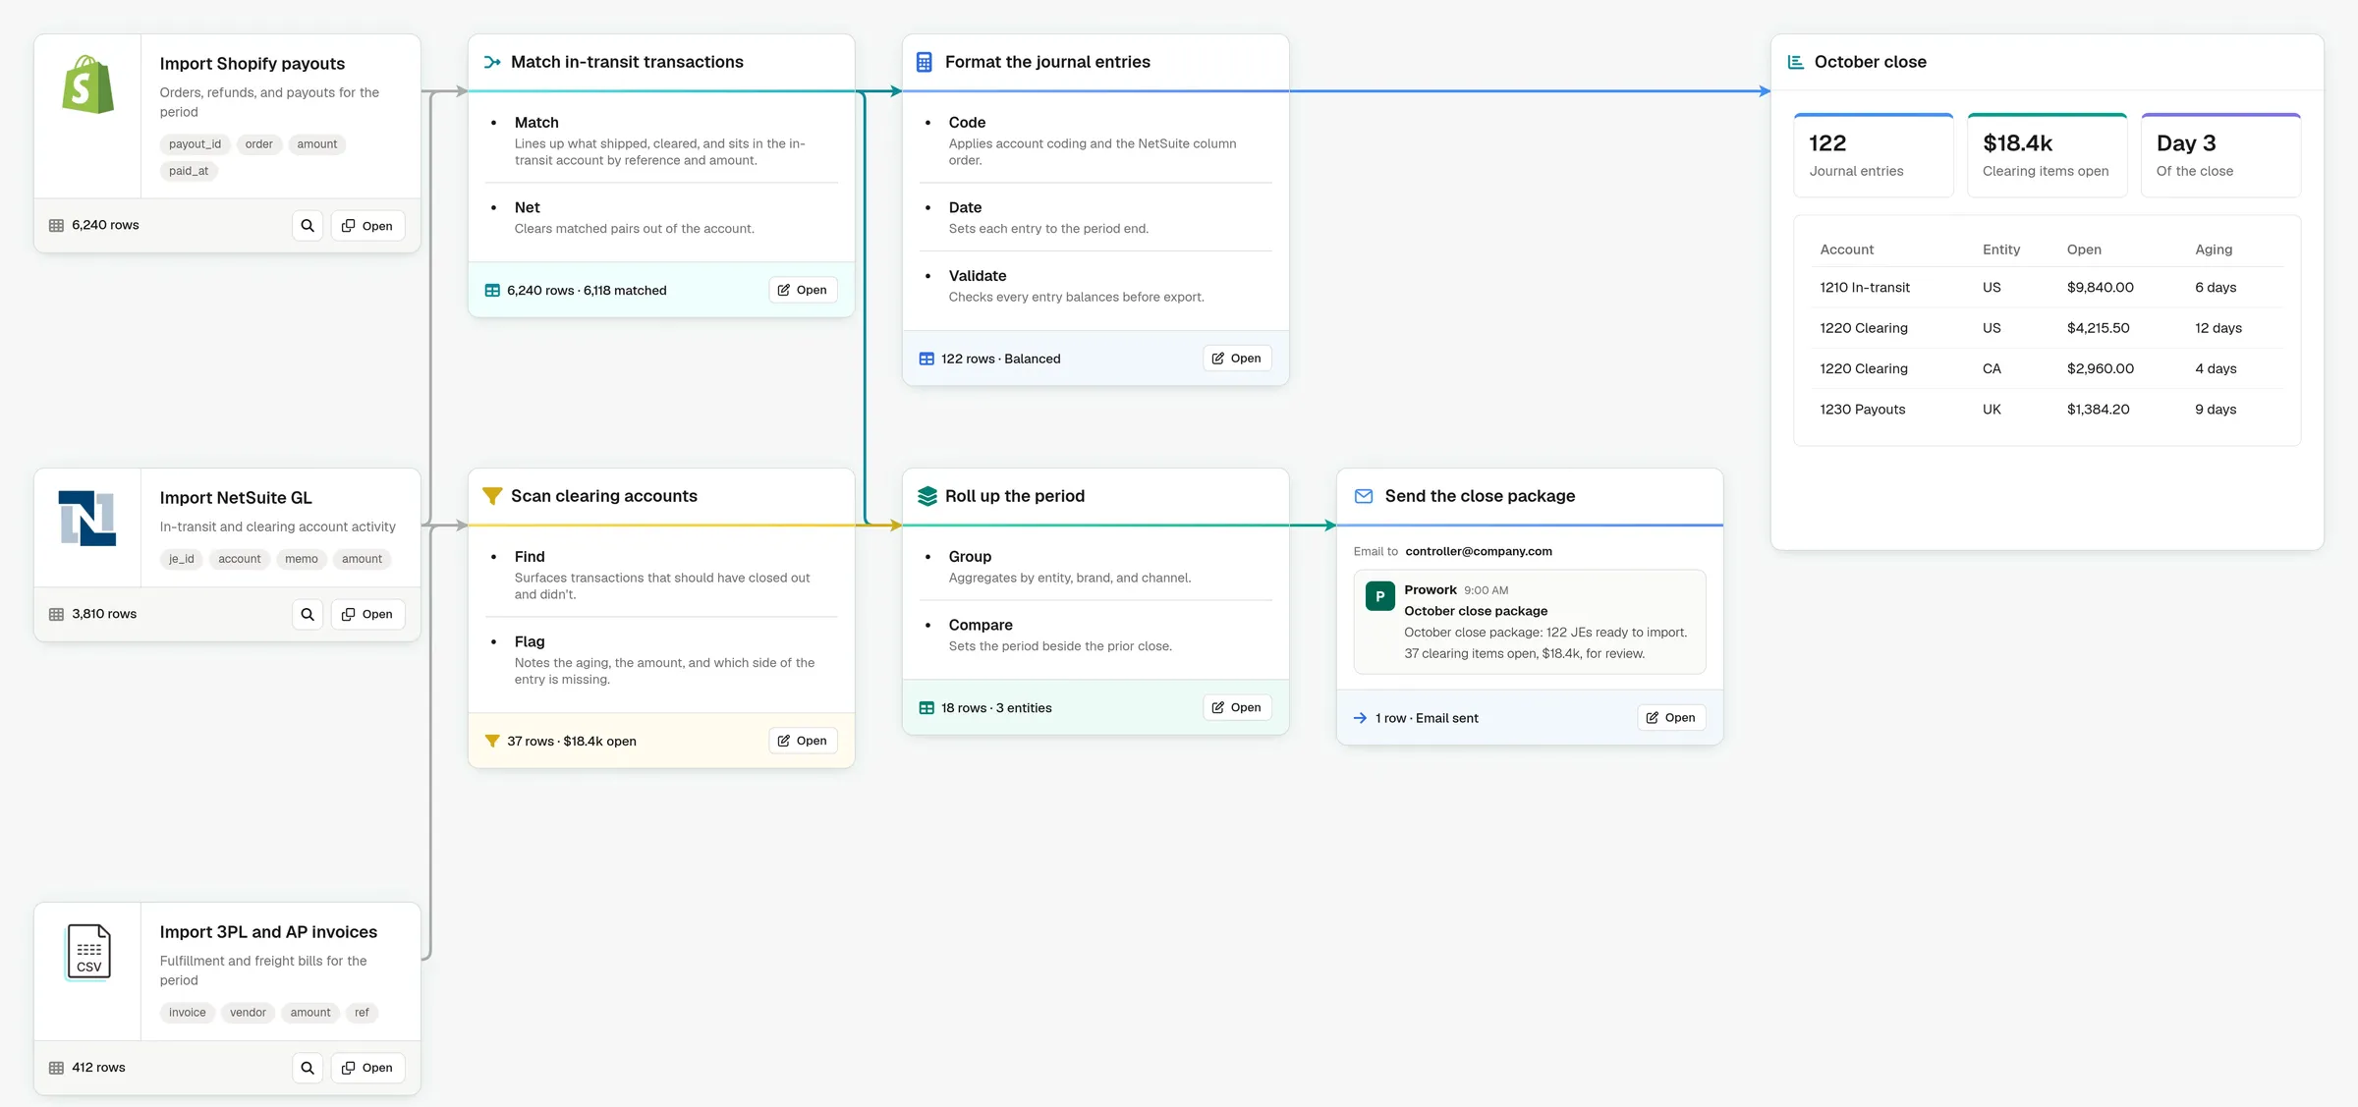Search the 3PL and AP invoices rows
The image size is (2358, 1107).
click(x=308, y=1068)
